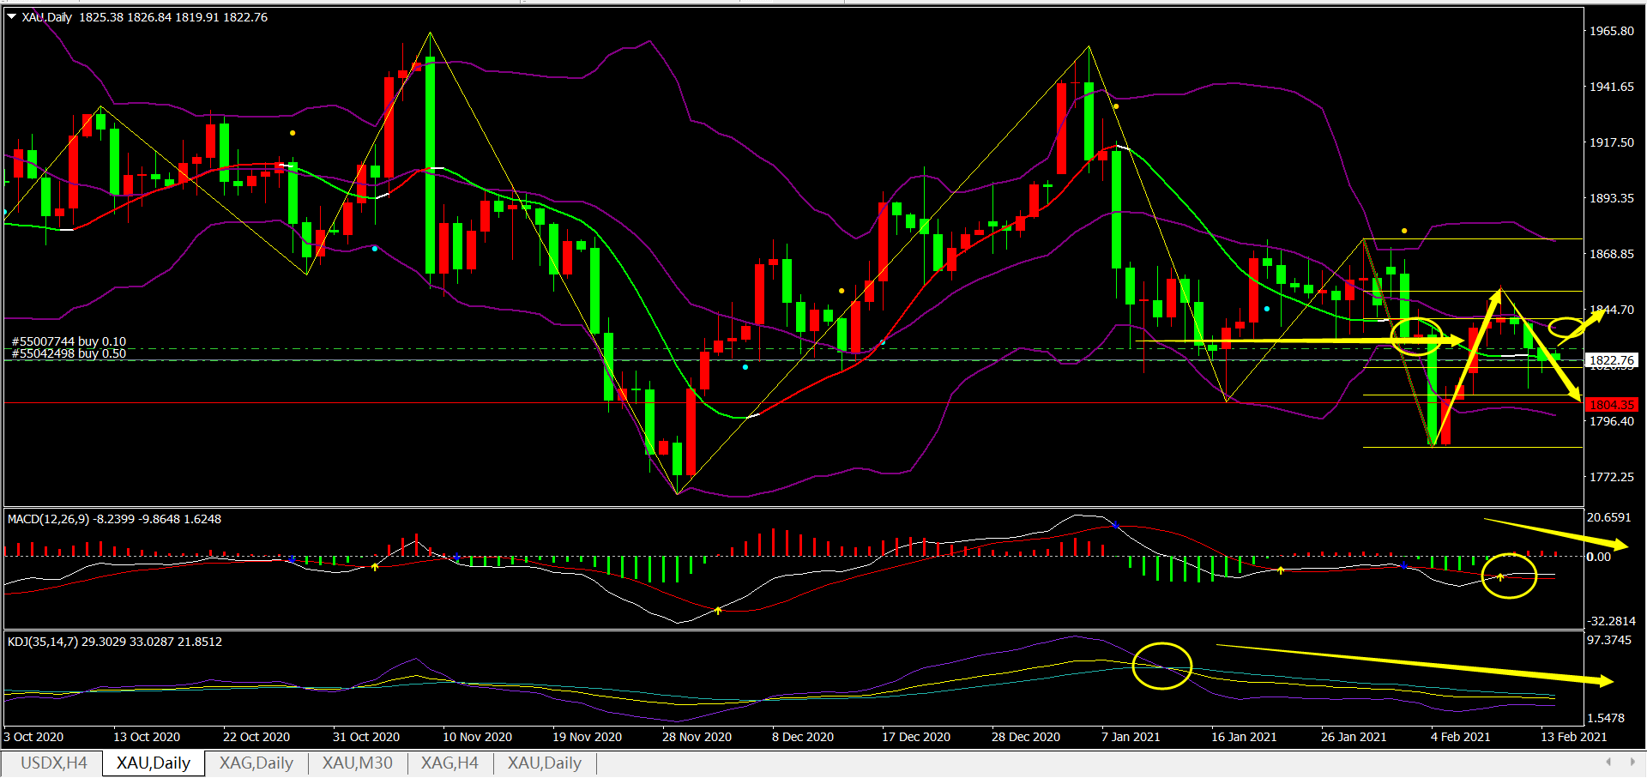Click the 28 Nov 2020 date on time axis
This screenshot has height=778, width=1647.
(697, 737)
